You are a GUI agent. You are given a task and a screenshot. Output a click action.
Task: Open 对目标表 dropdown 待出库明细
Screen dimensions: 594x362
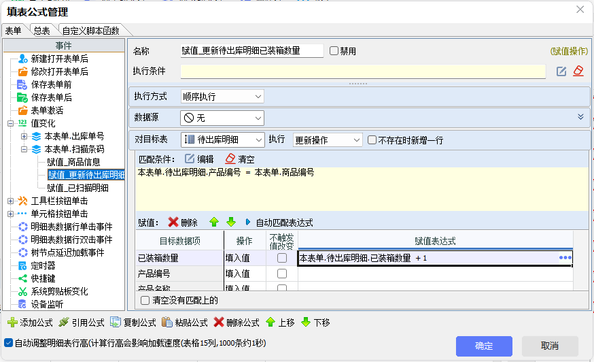pos(223,139)
